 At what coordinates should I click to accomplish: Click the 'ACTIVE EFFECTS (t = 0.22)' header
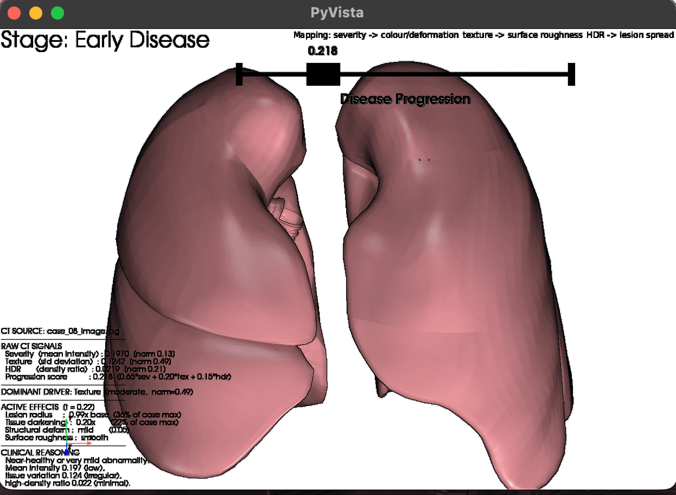click(x=48, y=407)
